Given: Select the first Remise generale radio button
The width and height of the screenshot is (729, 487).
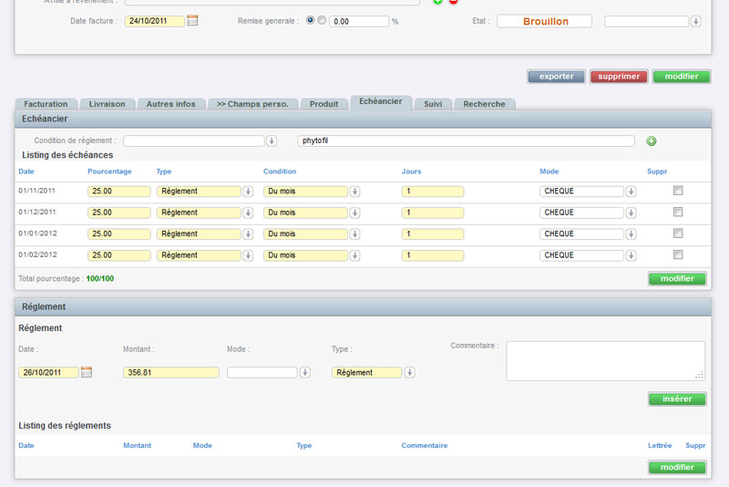Looking at the screenshot, I should [x=310, y=20].
